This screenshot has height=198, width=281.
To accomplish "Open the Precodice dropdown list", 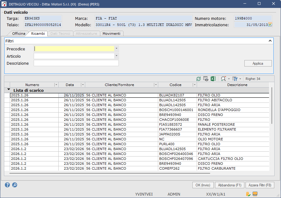I will 116,49.
